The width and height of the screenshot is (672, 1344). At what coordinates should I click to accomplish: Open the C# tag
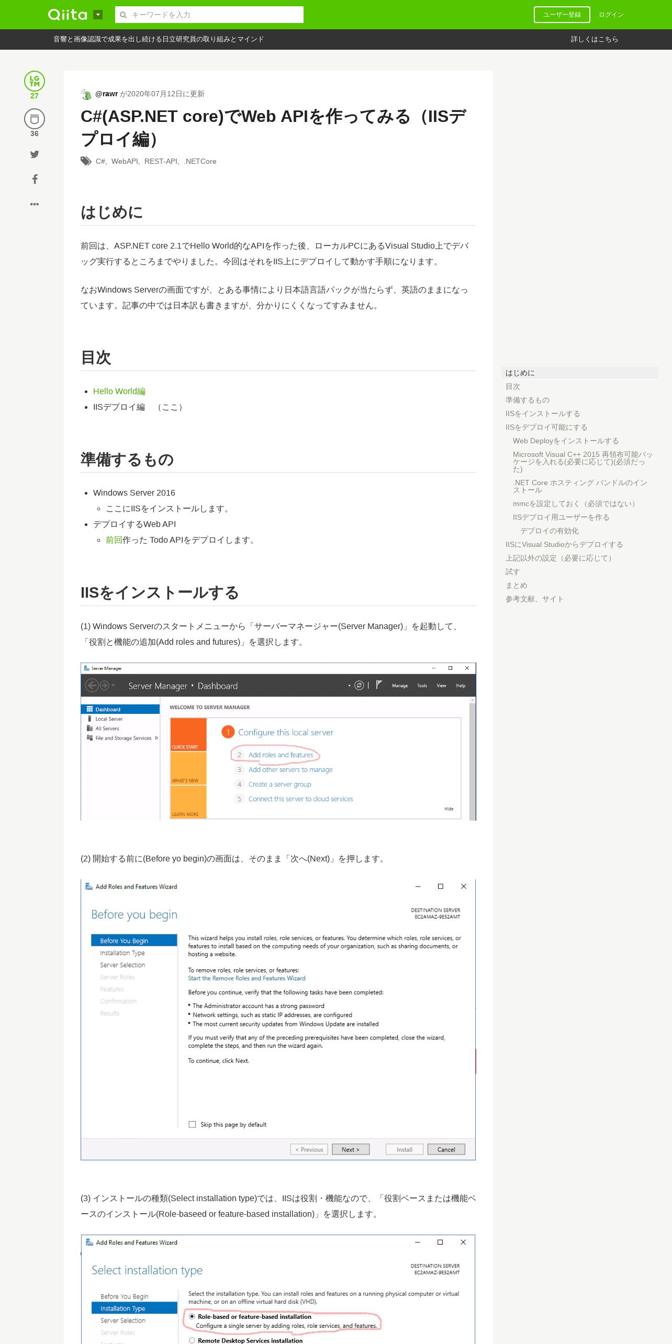[x=100, y=161]
